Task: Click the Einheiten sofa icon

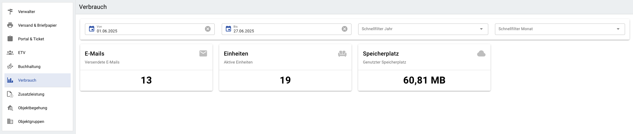Action: (x=342, y=54)
